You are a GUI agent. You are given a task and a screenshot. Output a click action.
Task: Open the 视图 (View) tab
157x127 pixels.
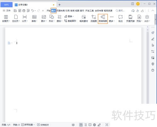pos(77,11)
